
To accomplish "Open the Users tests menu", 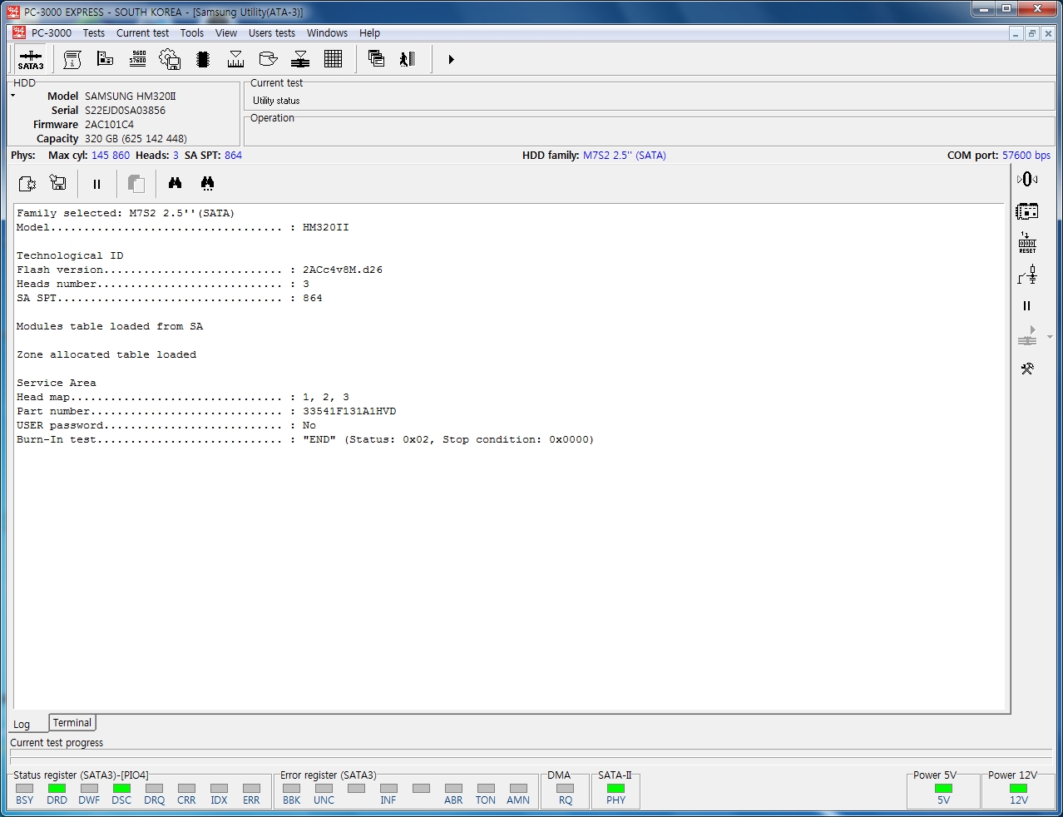I will click(272, 33).
